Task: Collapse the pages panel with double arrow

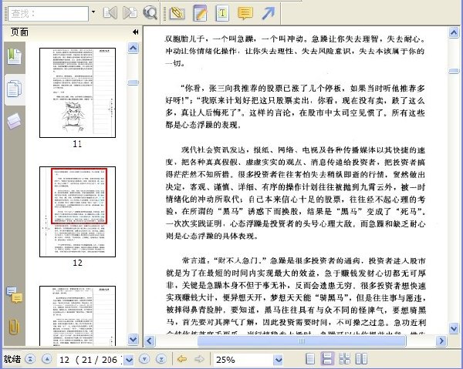Action: [136, 32]
